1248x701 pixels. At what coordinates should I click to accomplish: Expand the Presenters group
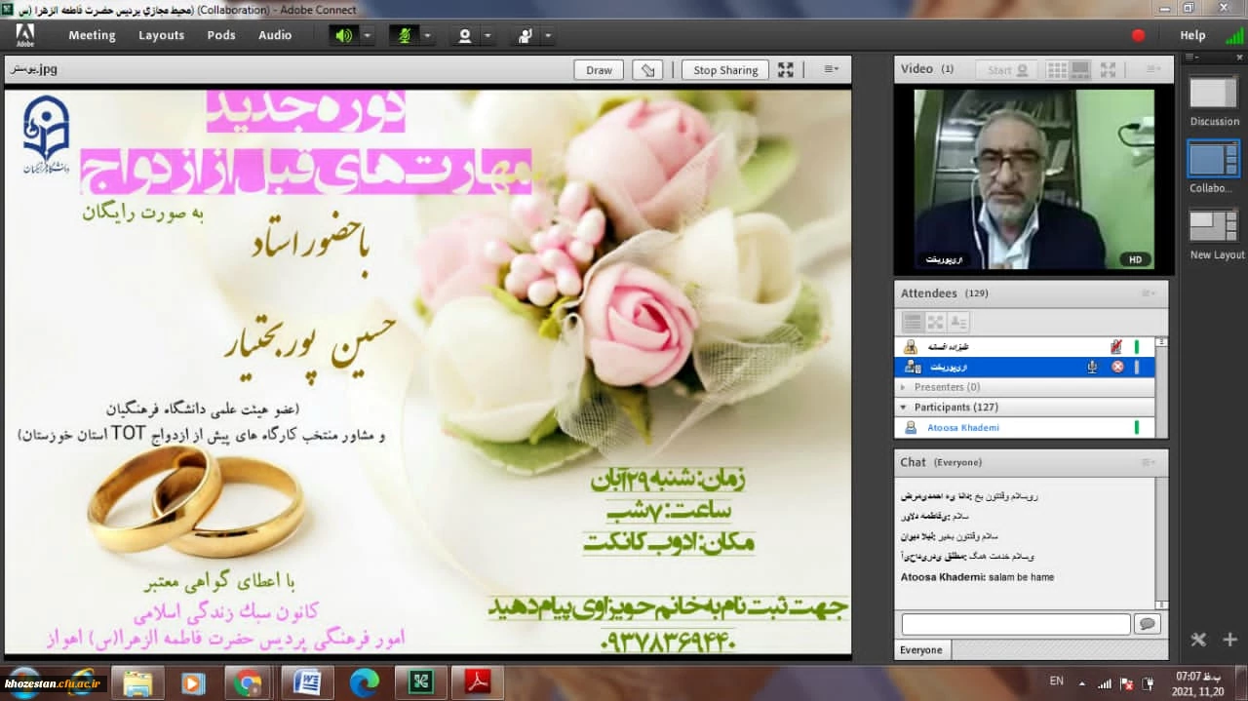click(903, 387)
